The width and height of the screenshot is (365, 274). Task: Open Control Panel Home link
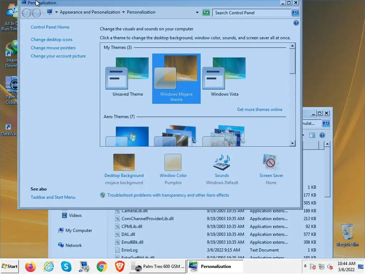pyautogui.click(x=50, y=27)
